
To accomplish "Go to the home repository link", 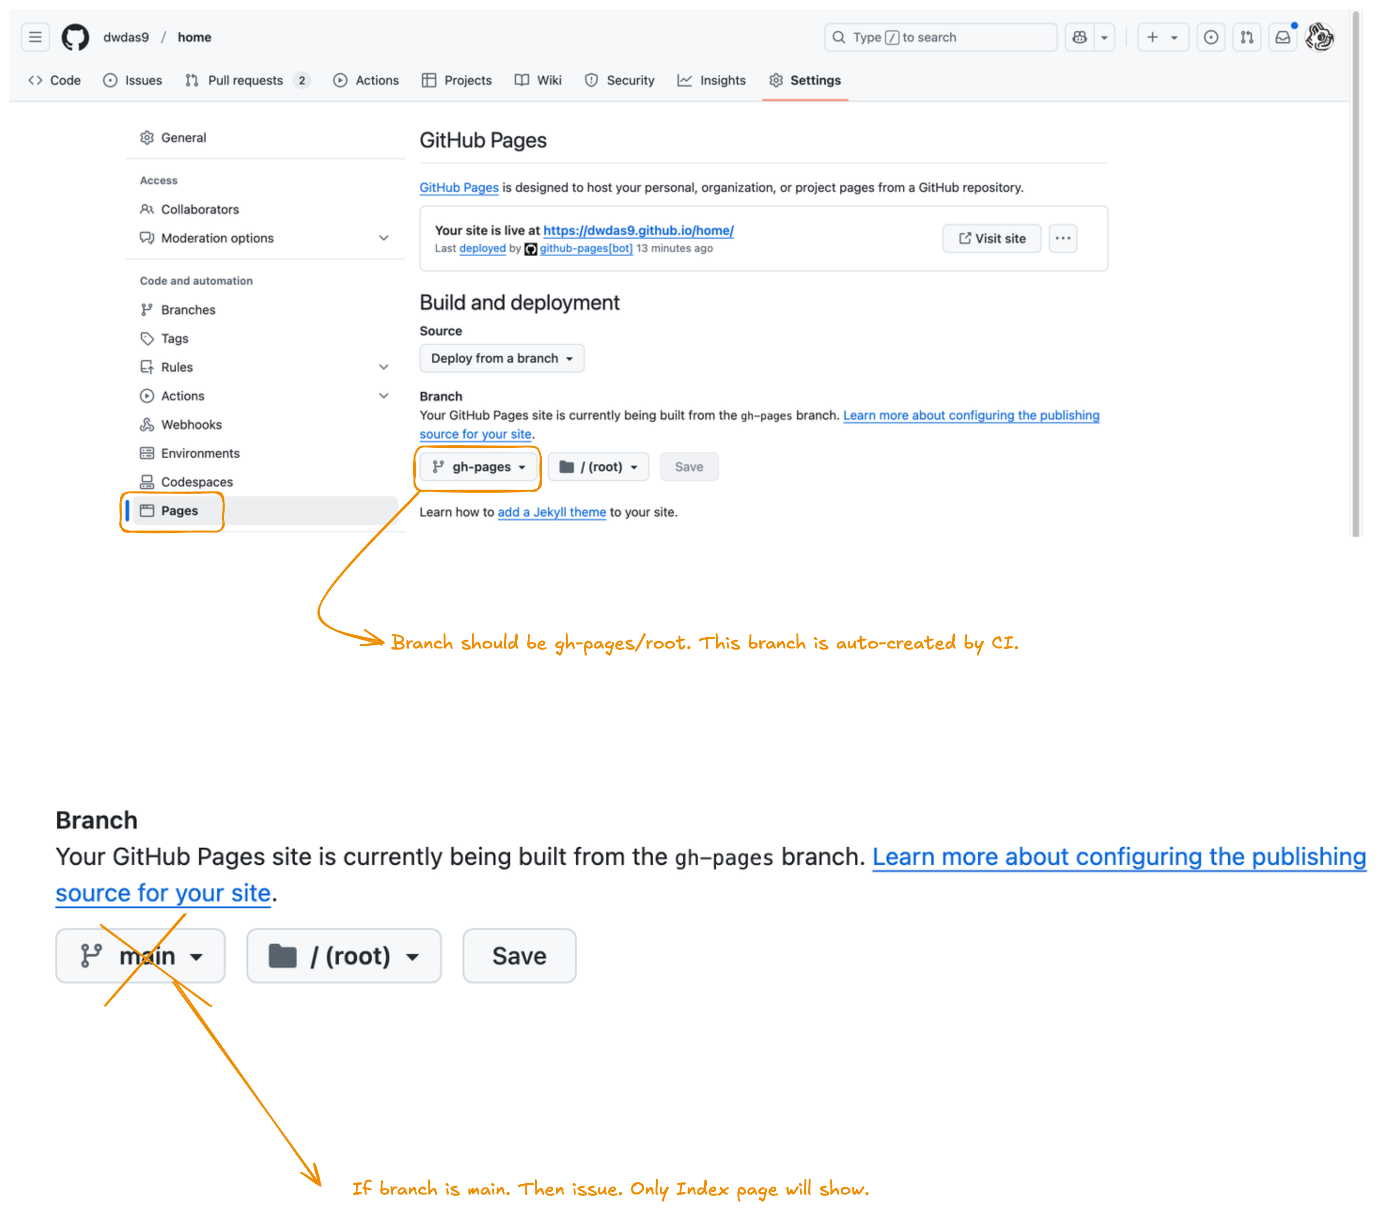I will coord(195,37).
